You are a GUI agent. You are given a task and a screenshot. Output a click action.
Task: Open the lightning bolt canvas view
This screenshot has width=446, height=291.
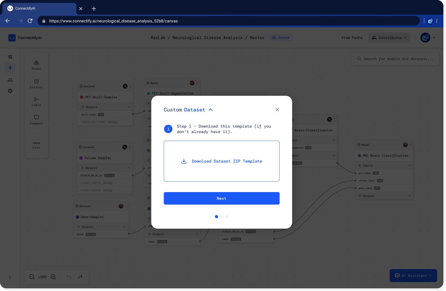coord(10,68)
